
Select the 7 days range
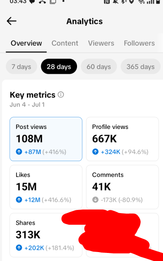21,67
